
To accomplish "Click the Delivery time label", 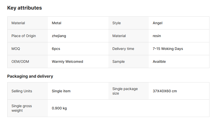I will pyautogui.click(x=123, y=49).
